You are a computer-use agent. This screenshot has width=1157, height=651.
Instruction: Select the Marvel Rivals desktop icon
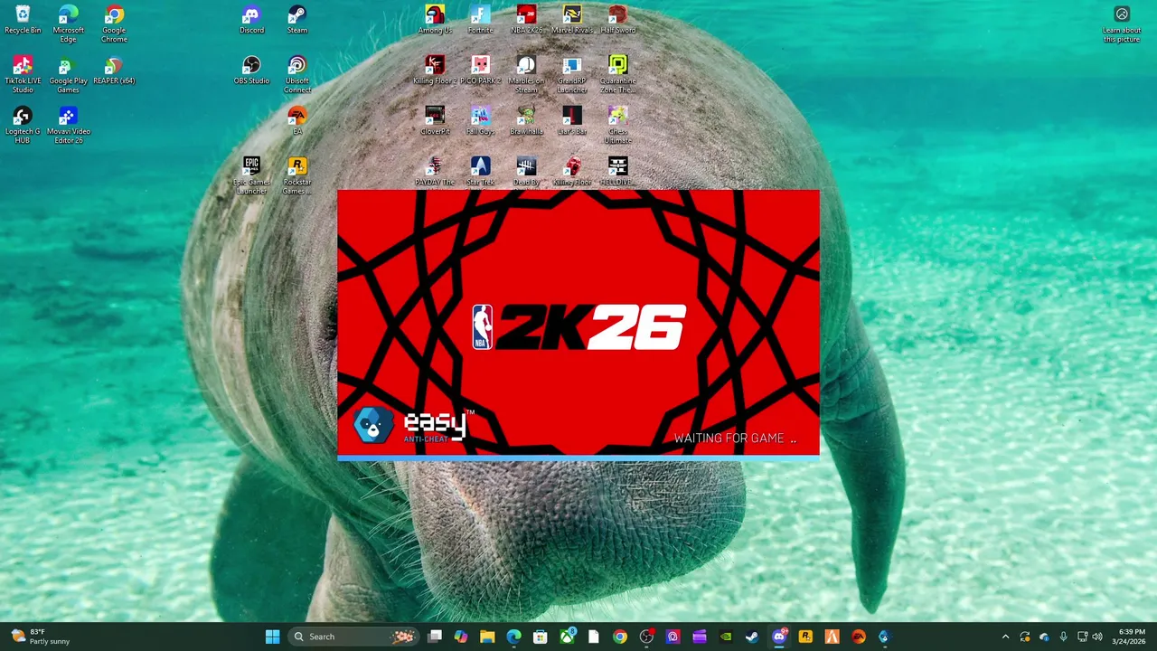coord(572,20)
